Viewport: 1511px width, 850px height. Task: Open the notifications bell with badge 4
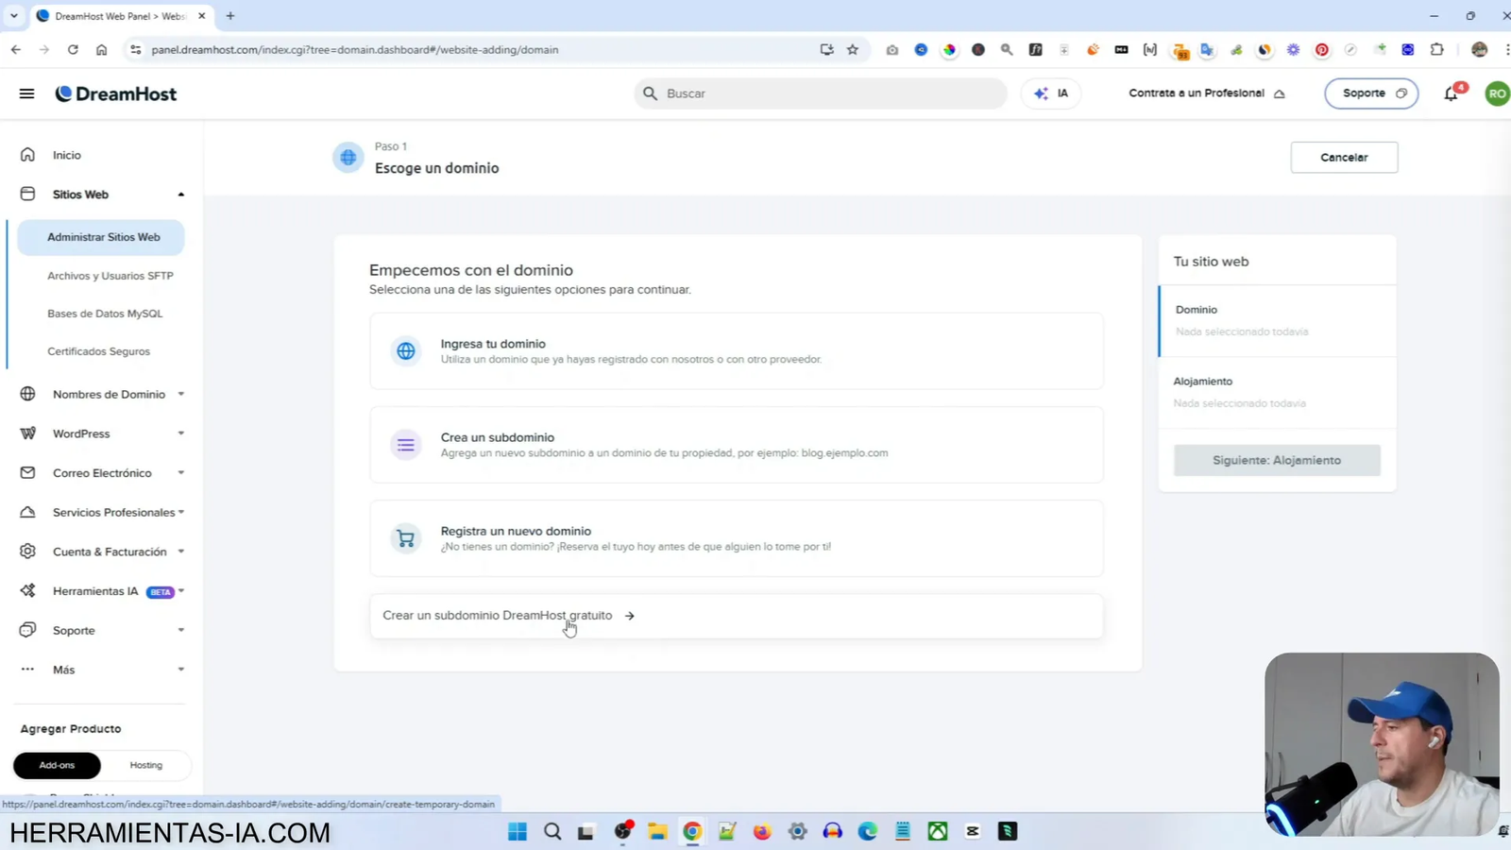(x=1451, y=93)
